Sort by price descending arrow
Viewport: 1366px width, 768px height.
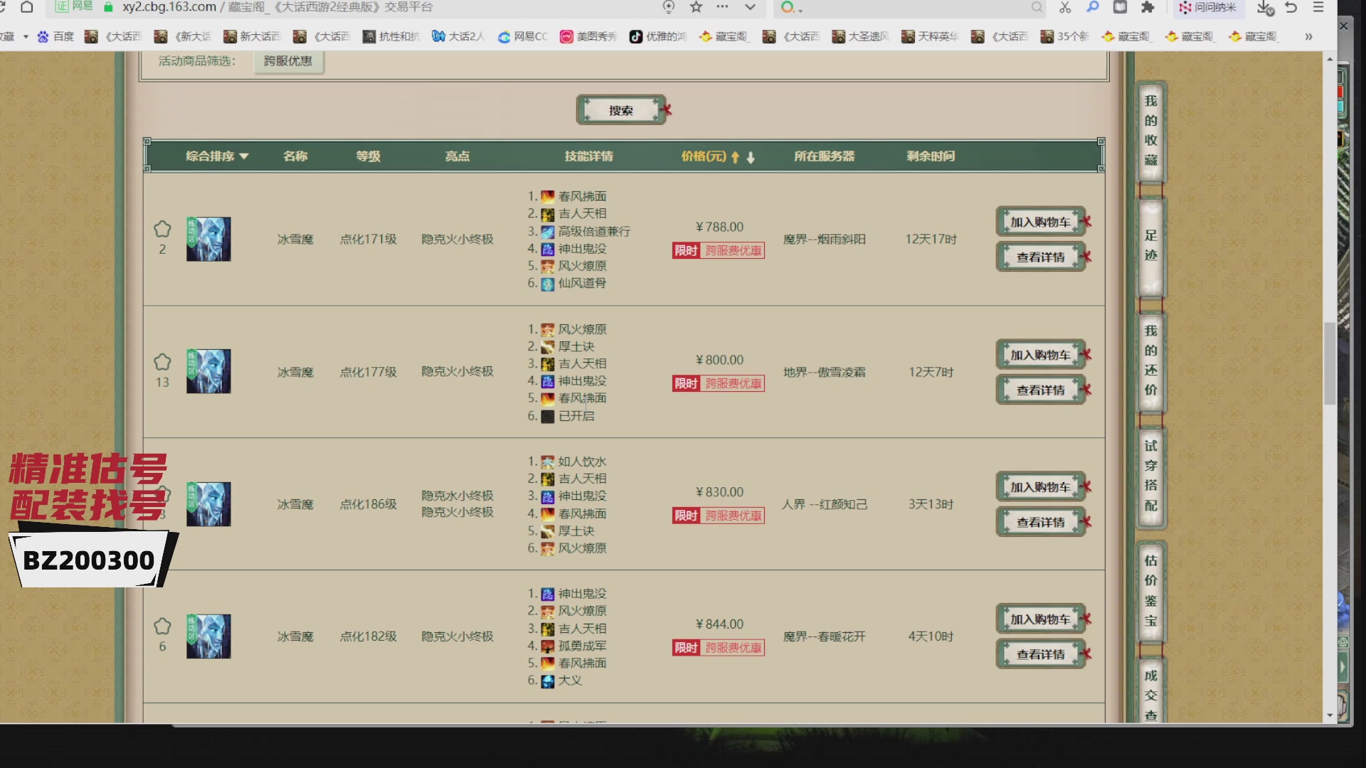point(751,157)
